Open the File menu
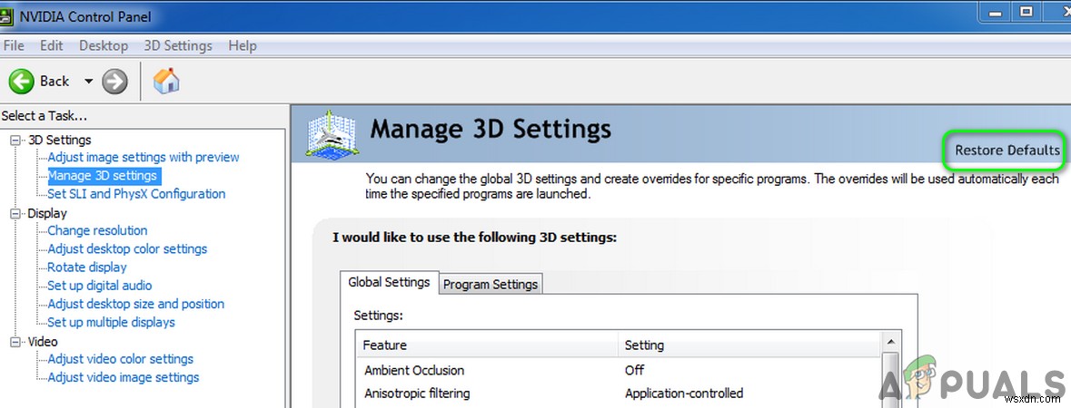Image resolution: width=1071 pixels, height=408 pixels. tap(14, 45)
